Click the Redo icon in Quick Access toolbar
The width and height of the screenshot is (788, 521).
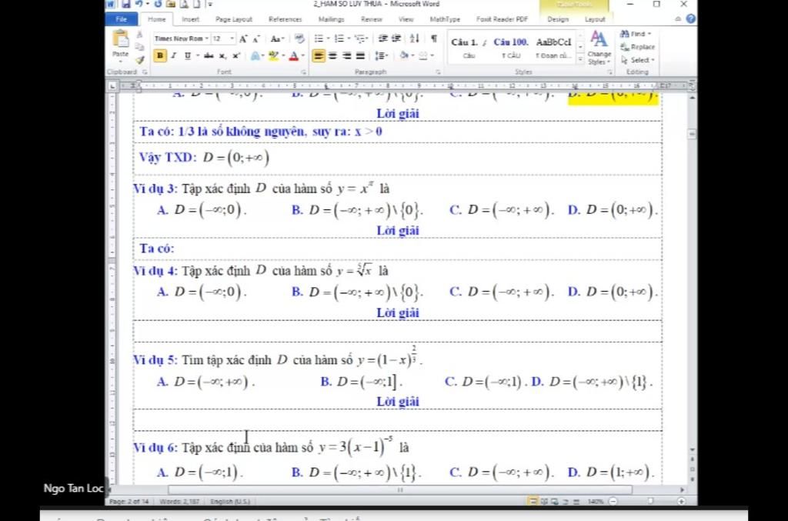(x=158, y=4)
